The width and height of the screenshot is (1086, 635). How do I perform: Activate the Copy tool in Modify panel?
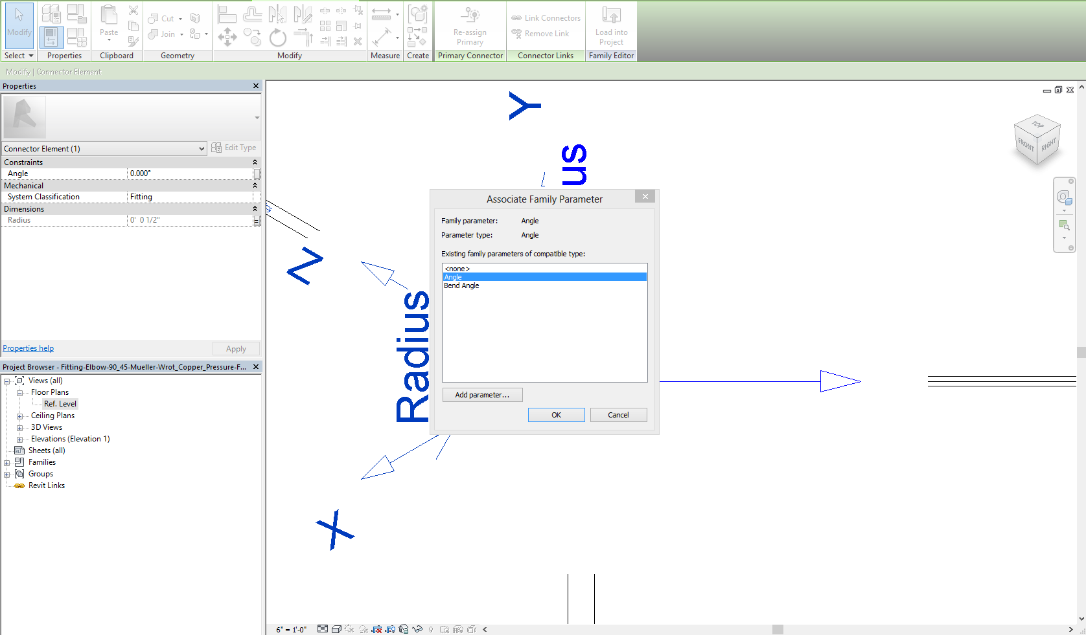pyautogui.click(x=253, y=37)
